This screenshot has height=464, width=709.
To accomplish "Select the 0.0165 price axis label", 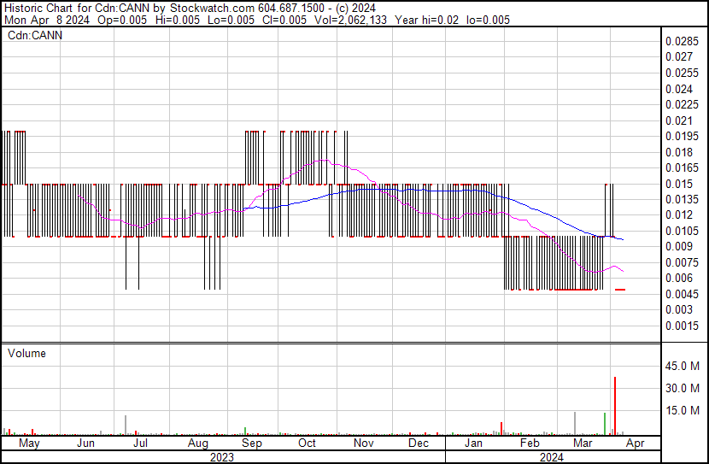I will (682, 167).
